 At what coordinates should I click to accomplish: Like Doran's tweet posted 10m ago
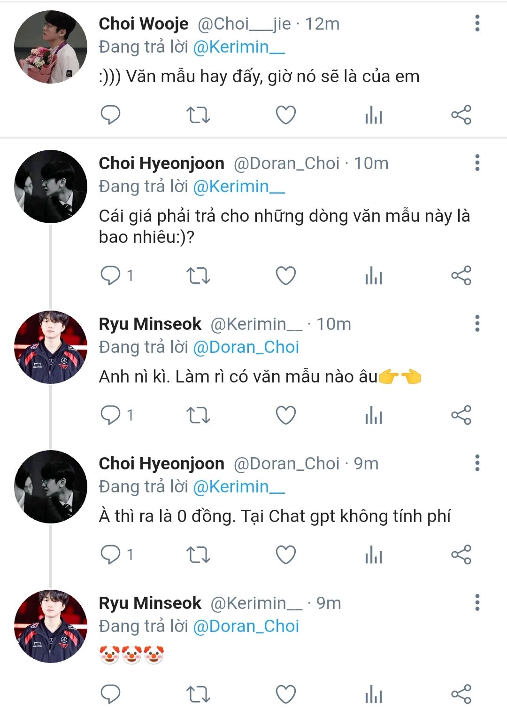click(285, 275)
